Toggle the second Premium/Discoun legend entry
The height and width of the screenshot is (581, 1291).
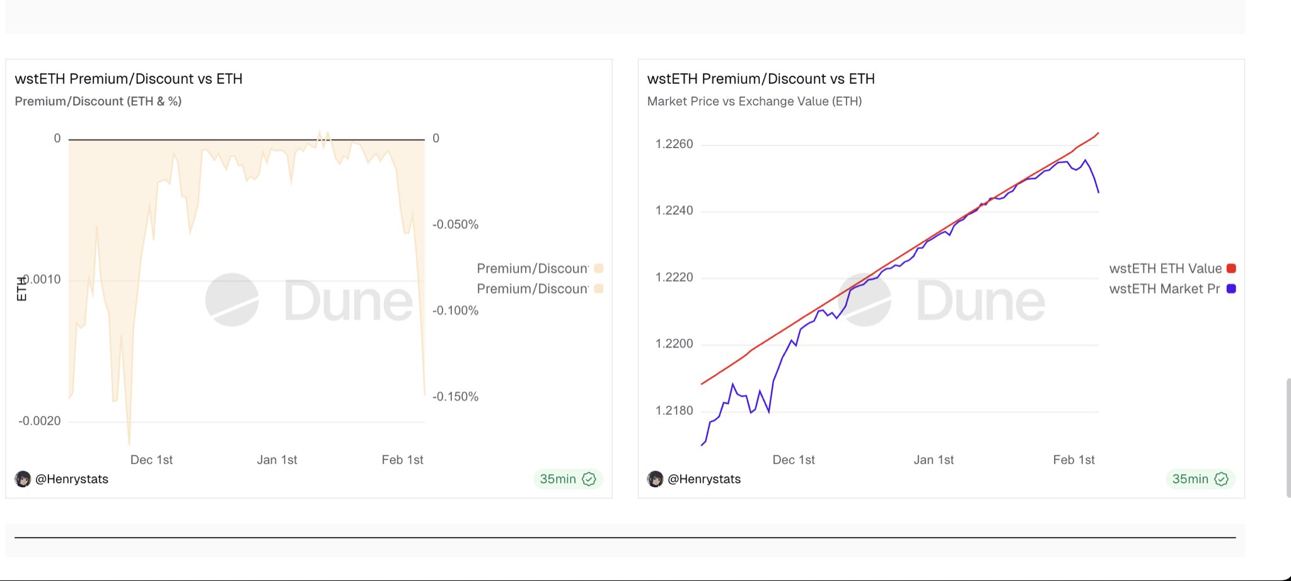pyautogui.click(x=533, y=289)
